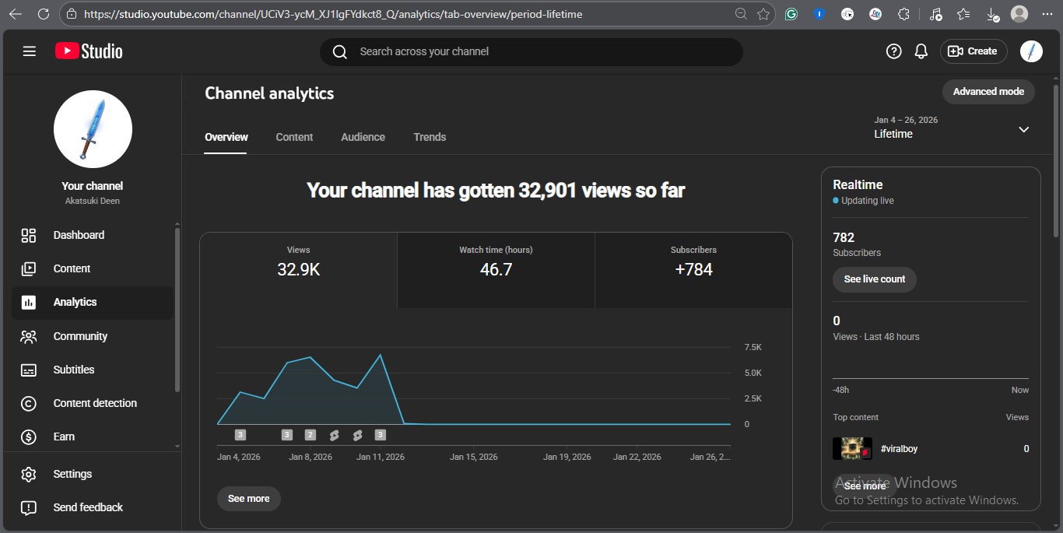Open Subtitles in the sidebar
This screenshot has height=533, width=1063.
[x=73, y=370]
